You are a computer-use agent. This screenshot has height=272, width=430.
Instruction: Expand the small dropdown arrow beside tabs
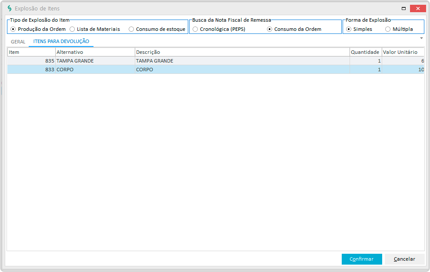click(x=421, y=38)
